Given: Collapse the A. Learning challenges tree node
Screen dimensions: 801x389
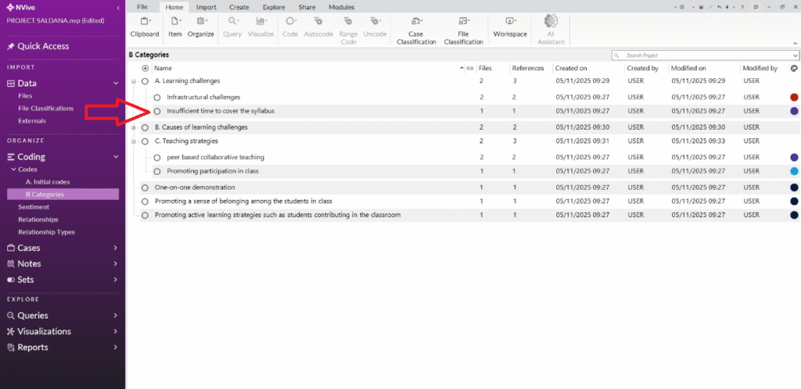Looking at the screenshot, I should pos(134,81).
